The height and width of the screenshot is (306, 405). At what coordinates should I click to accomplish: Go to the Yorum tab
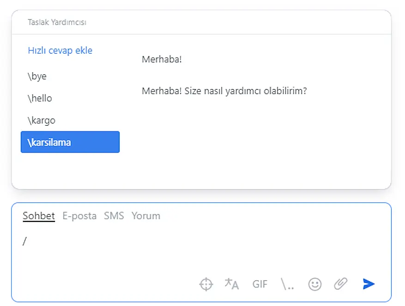point(146,216)
